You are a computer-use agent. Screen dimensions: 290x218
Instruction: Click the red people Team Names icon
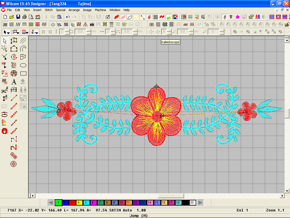click(258, 17)
